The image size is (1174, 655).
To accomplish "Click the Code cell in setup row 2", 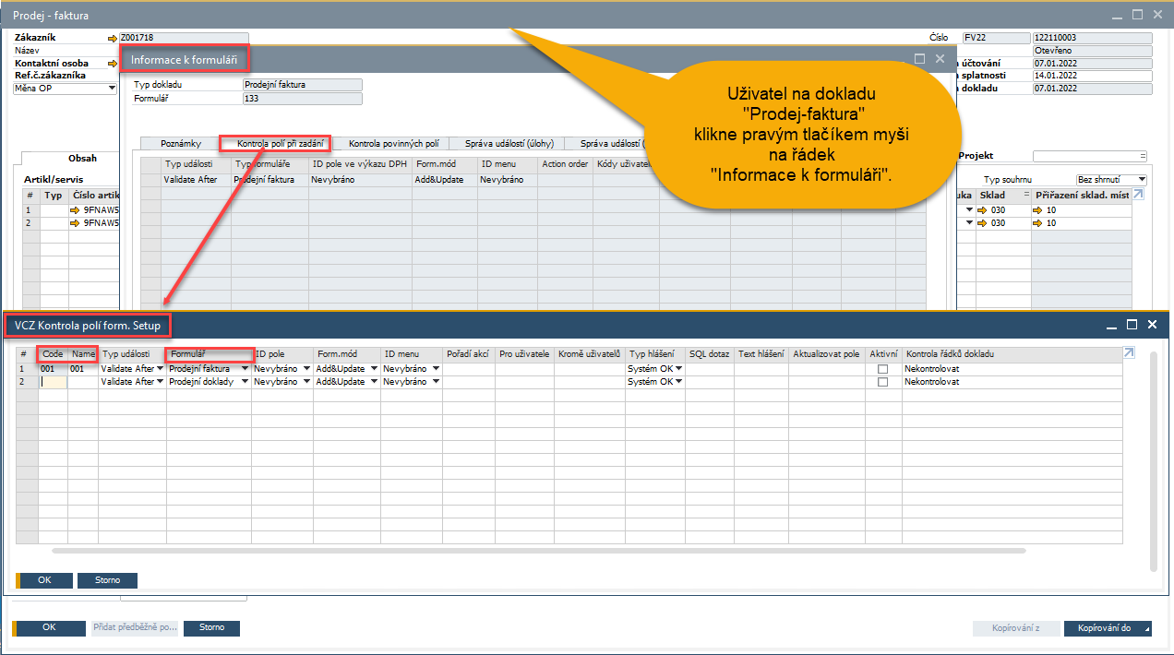I will 53,382.
